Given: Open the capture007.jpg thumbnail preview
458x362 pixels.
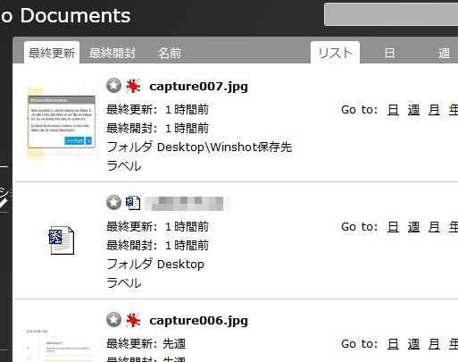Looking at the screenshot, I should tap(62, 122).
